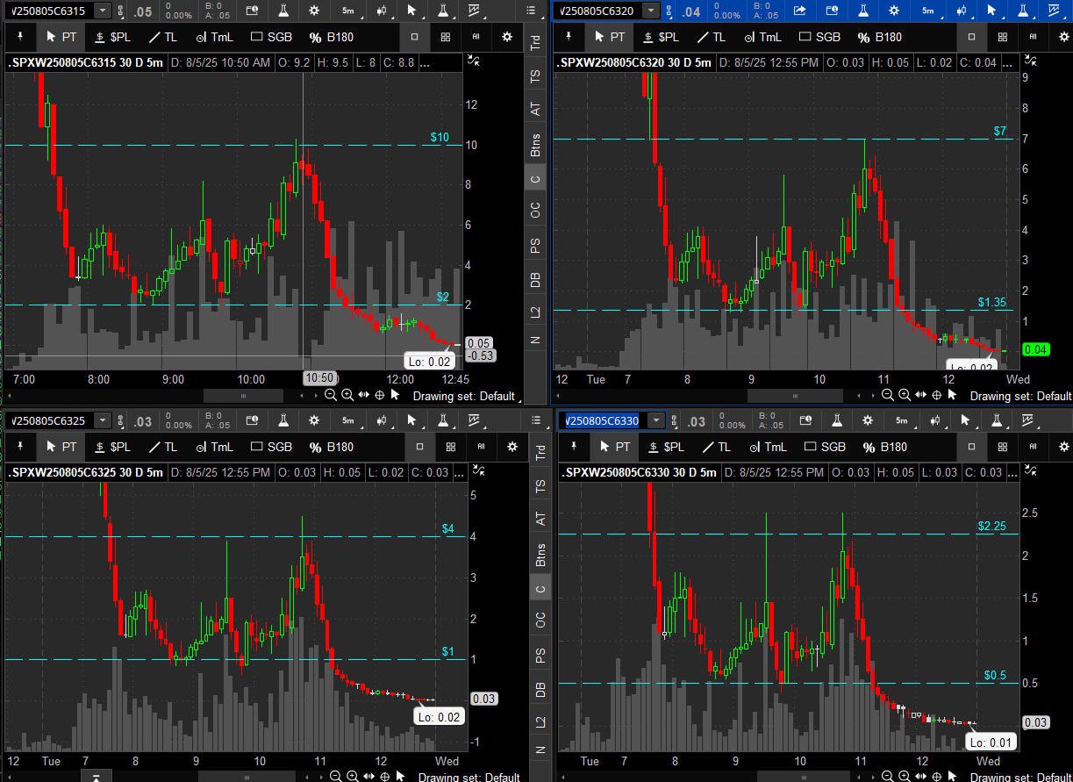Select SGB rectangle tool in C6325 chart

(x=271, y=447)
